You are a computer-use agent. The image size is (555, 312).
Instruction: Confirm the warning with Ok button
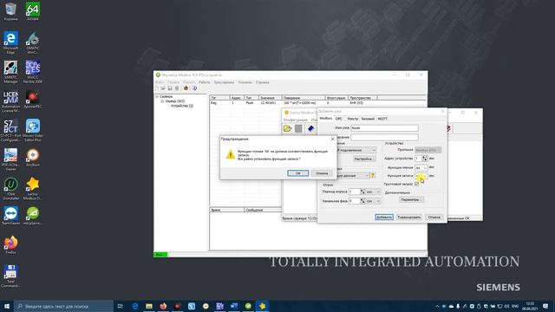click(297, 173)
